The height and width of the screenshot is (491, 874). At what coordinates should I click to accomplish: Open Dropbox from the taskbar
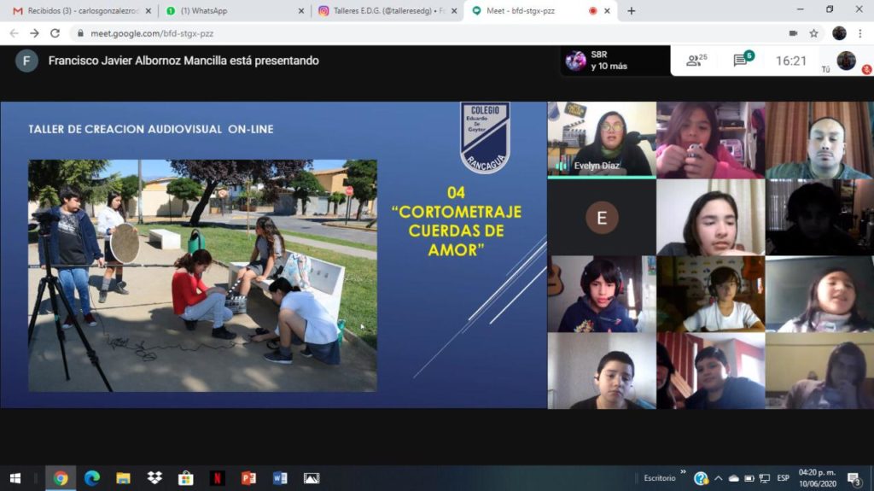coord(154,478)
